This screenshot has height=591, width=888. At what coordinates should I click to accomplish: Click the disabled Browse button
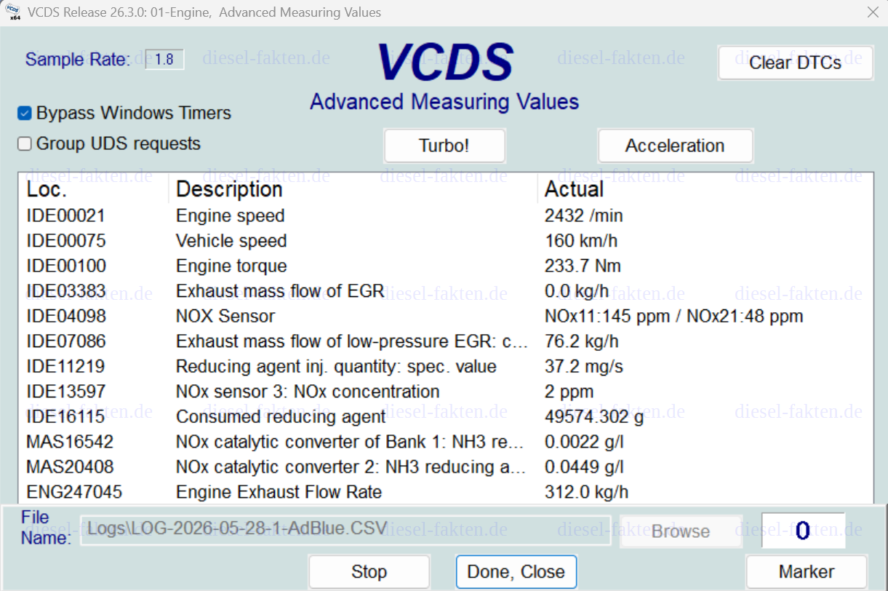[681, 531]
